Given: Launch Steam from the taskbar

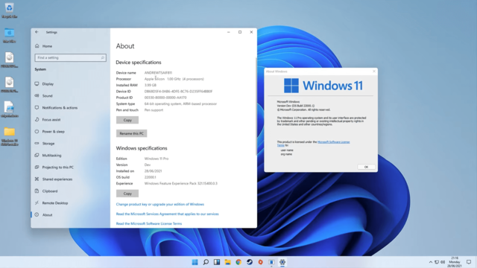Looking at the screenshot, I should (250, 262).
